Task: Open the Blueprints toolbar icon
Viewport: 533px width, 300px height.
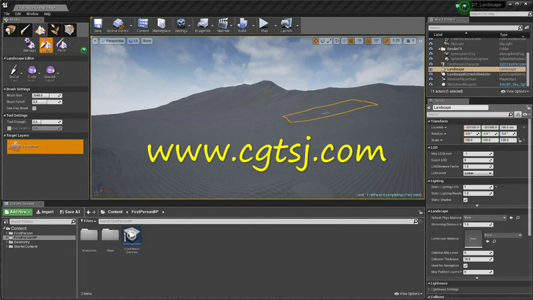Action: [x=203, y=25]
